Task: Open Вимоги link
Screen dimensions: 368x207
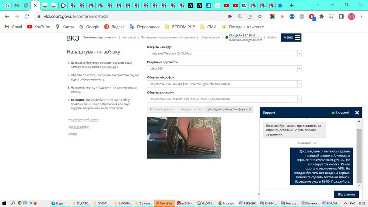Action: [72, 134]
